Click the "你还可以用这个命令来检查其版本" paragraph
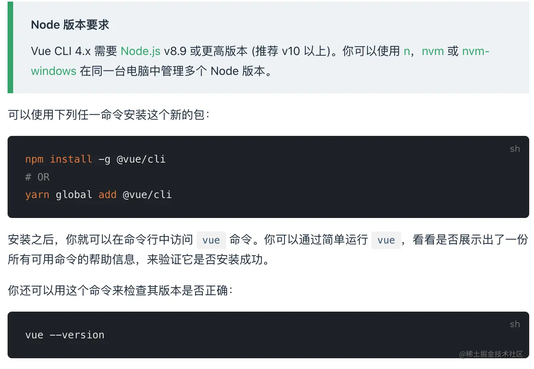Viewport: 534px width, 369px height. [x=120, y=290]
